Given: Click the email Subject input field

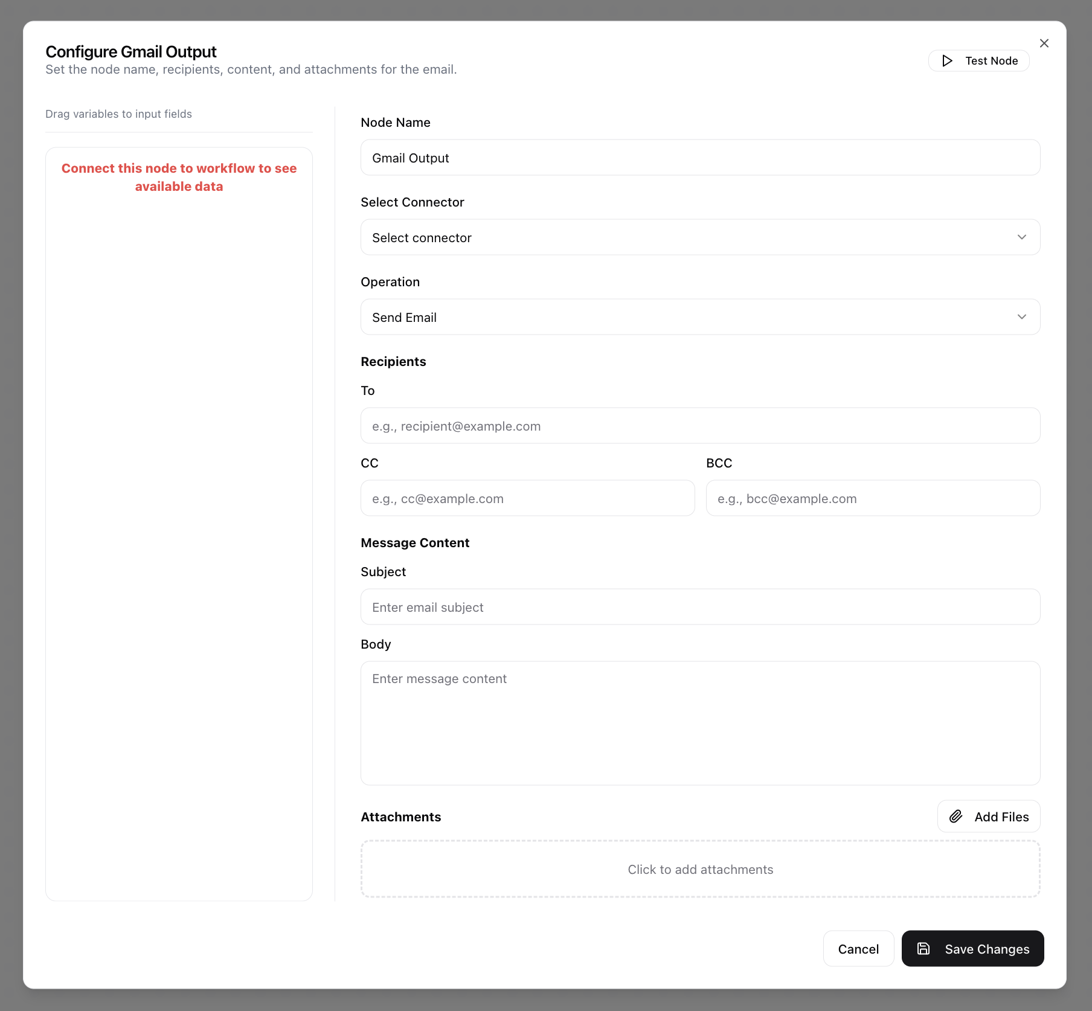Looking at the screenshot, I should coord(699,608).
